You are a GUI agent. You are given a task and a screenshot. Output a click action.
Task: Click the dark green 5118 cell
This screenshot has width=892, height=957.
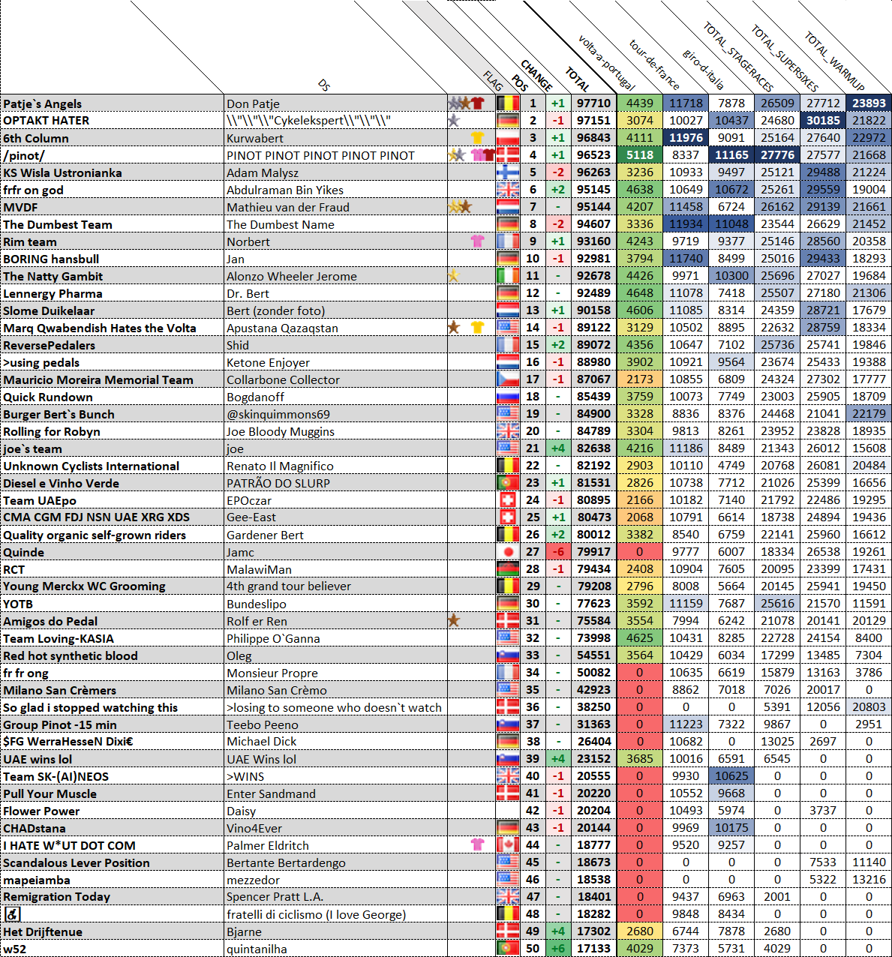click(x=640, y=155)
